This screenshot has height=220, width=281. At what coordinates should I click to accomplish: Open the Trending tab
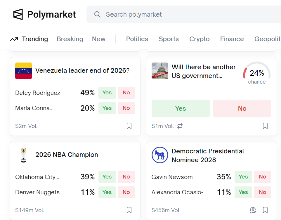[29, 39]
